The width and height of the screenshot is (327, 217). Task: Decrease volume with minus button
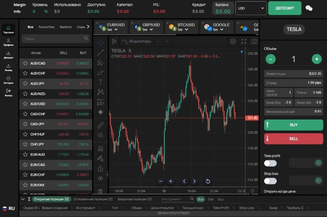[271, 59]
